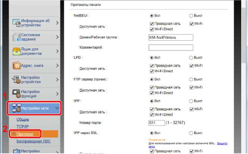Click the IPP Номер порта input field

click(x=157, y=123)
